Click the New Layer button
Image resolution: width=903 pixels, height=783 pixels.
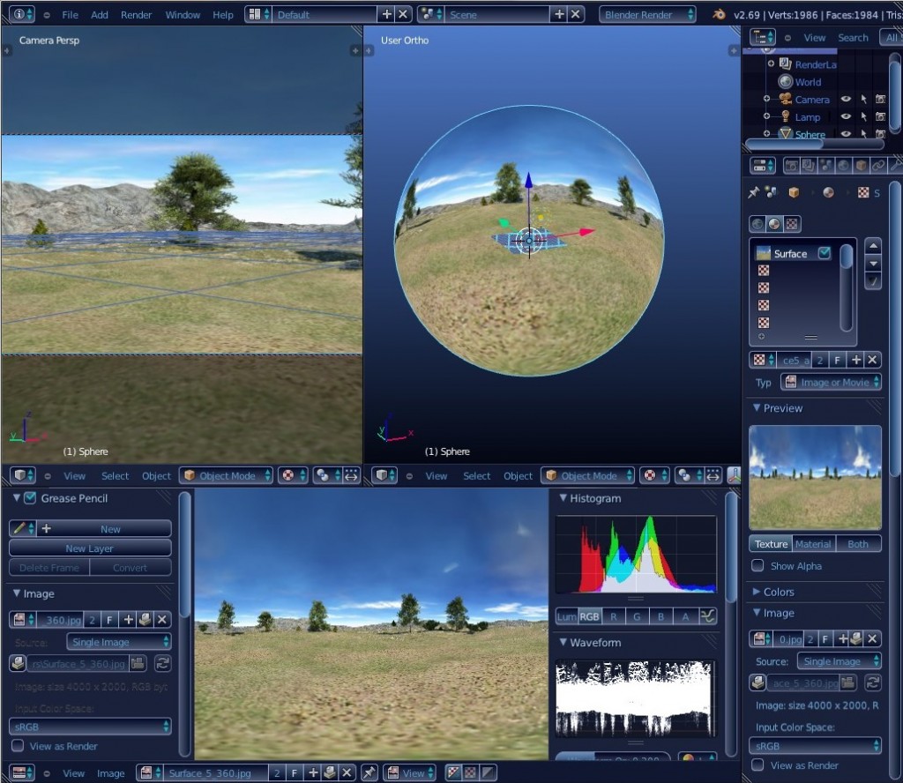tap(90, 548)
